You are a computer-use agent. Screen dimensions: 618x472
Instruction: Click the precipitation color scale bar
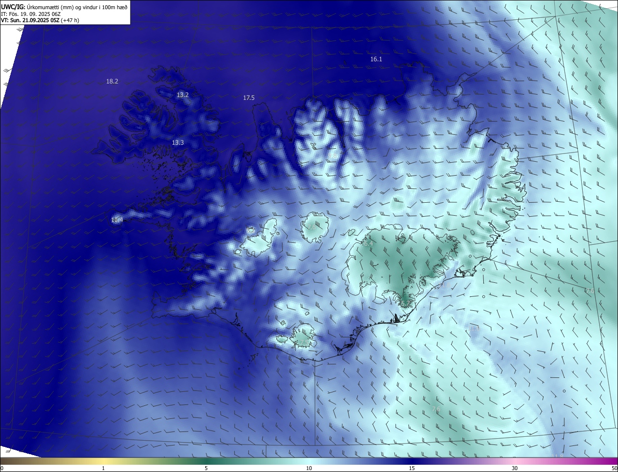pyautogui.click(x=309, y=461)
